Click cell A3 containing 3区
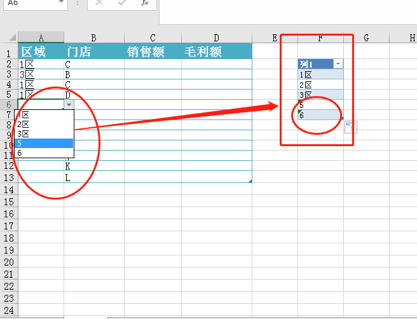This screenshot has height=319, width=417. point(41,74)
